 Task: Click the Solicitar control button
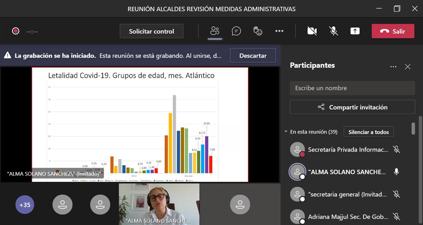151,31
